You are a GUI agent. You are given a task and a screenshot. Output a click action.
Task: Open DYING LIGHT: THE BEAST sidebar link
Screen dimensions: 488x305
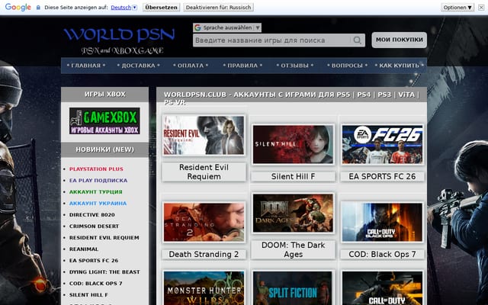click(104, 272)
